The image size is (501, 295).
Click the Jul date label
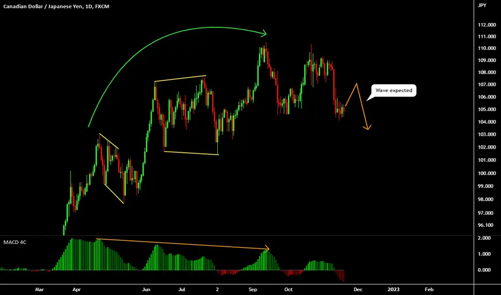coord(182,290)
